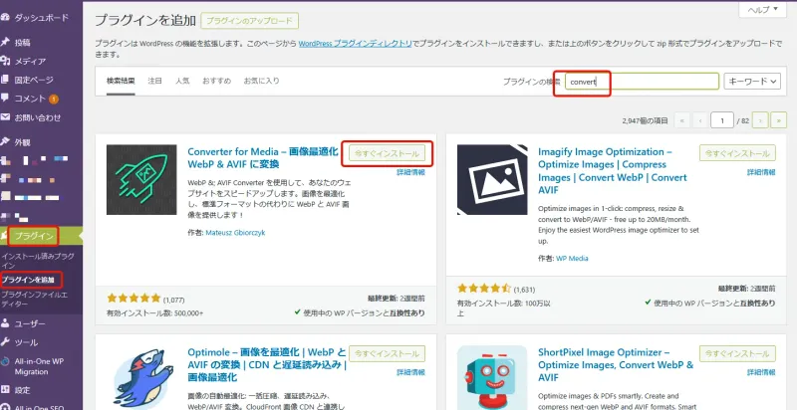Click the Dashboard gauge icon in sidebar
Image resolution: width=797 pixels, height=410 pixels.
[x=5, y=17]
